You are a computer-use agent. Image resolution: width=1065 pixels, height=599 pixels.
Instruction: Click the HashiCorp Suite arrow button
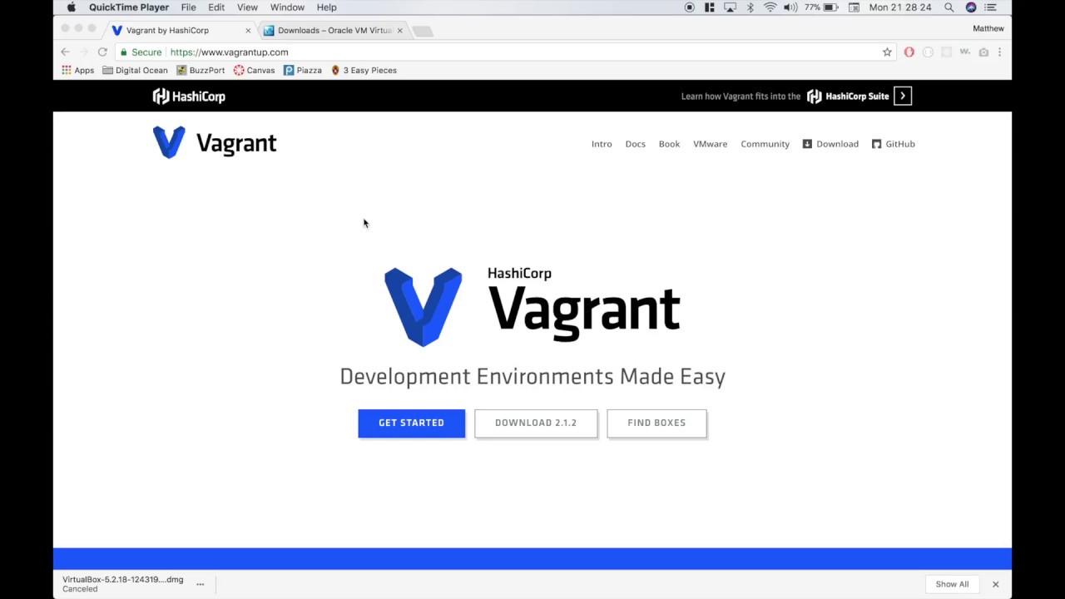[x=903, y=97]
